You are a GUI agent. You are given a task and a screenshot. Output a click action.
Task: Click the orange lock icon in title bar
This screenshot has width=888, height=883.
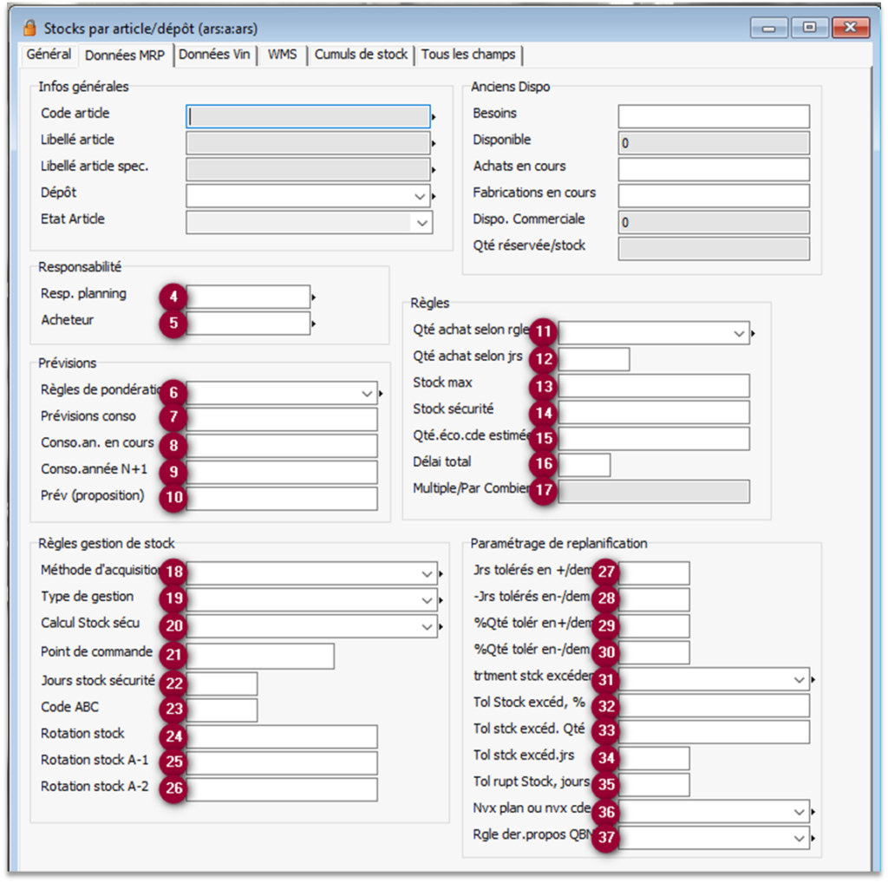point(29,29)
